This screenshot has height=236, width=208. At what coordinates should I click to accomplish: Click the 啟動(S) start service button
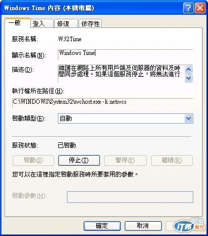pos(33,160)
